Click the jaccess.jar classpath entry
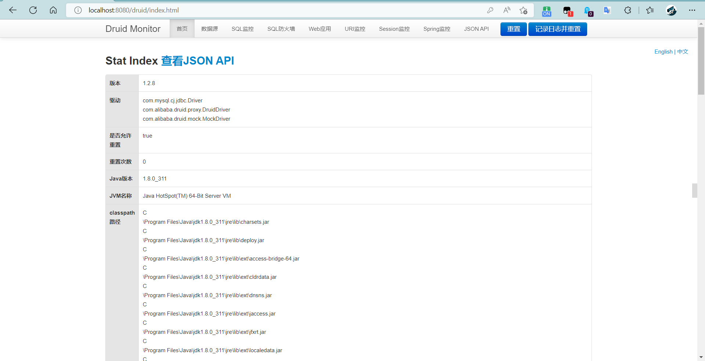The height and width of the screenshot is (361, 705). (x=209, y=314)
